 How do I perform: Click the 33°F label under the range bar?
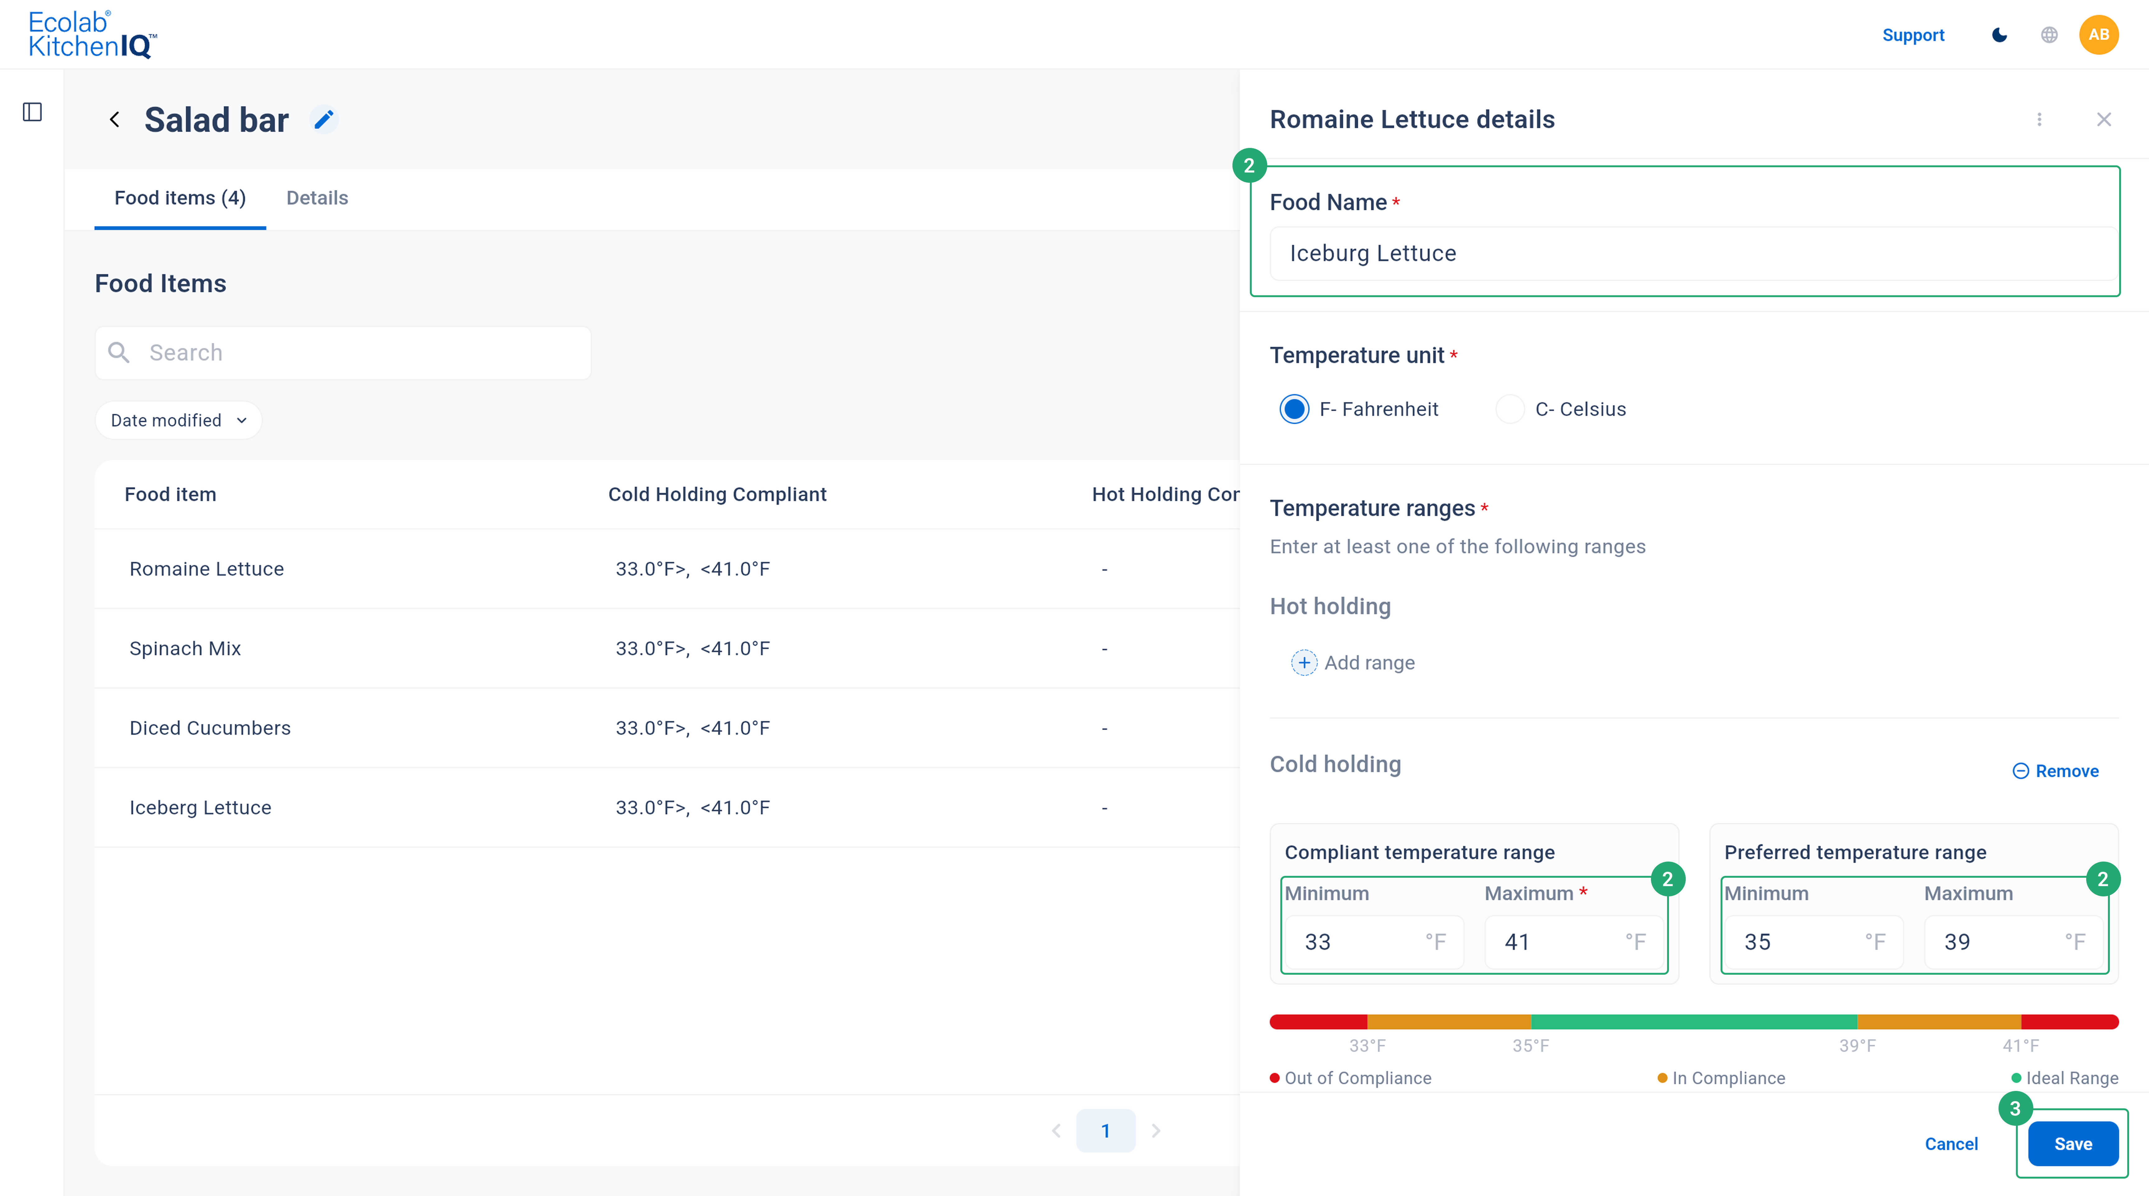tap(1367, 1046)
